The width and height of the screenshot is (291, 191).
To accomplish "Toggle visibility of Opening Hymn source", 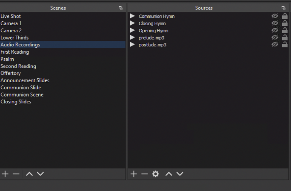I will (x=275, y=31).
